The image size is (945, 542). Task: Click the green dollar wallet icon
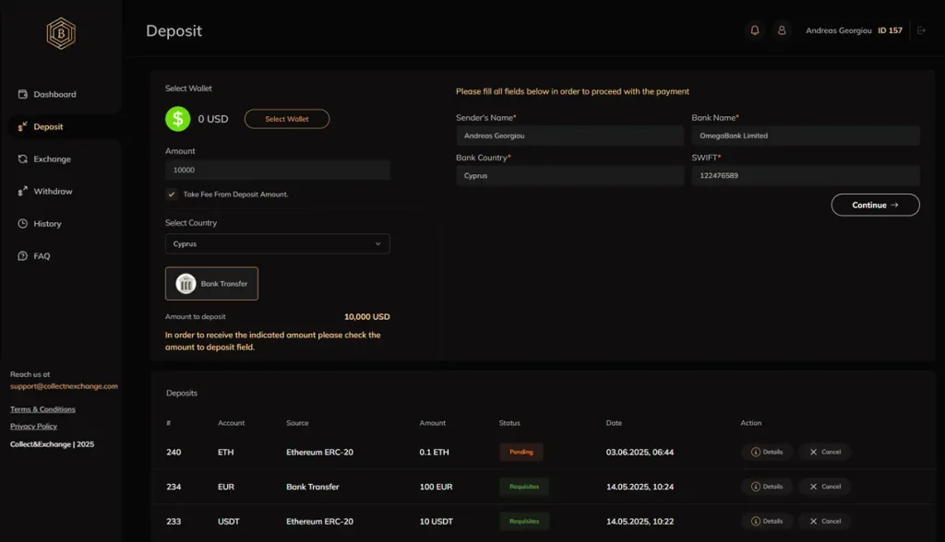click(x=177, y=119)
